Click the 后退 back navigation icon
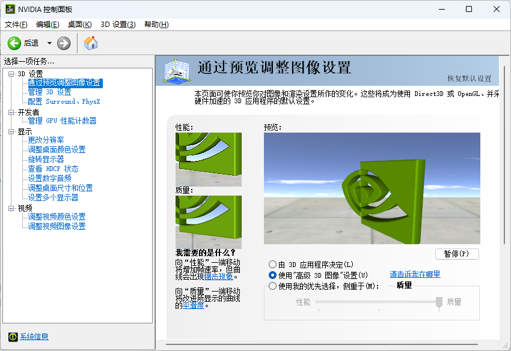Viewport: 511px width, 351px height. coord(13,43)
